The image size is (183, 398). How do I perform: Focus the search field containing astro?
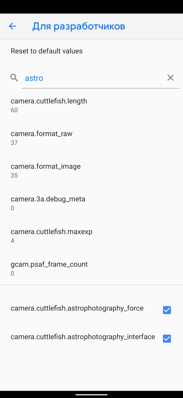pos(100,78)
